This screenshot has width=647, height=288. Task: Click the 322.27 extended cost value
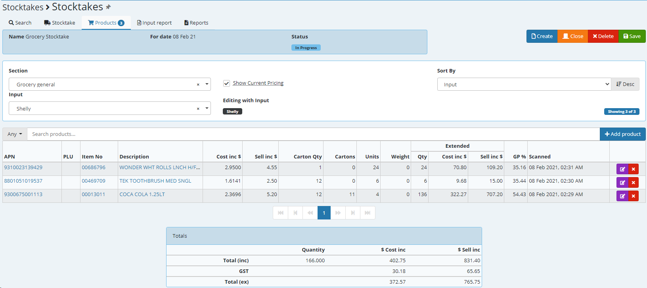tap(458, 194)
